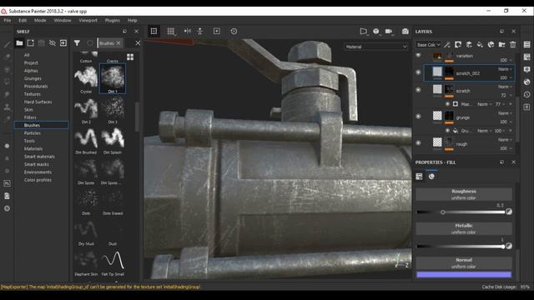This screenshot has height=300, width=534.
Task: Take a screenshot with camera icon
Action: [x=405, y=32]
